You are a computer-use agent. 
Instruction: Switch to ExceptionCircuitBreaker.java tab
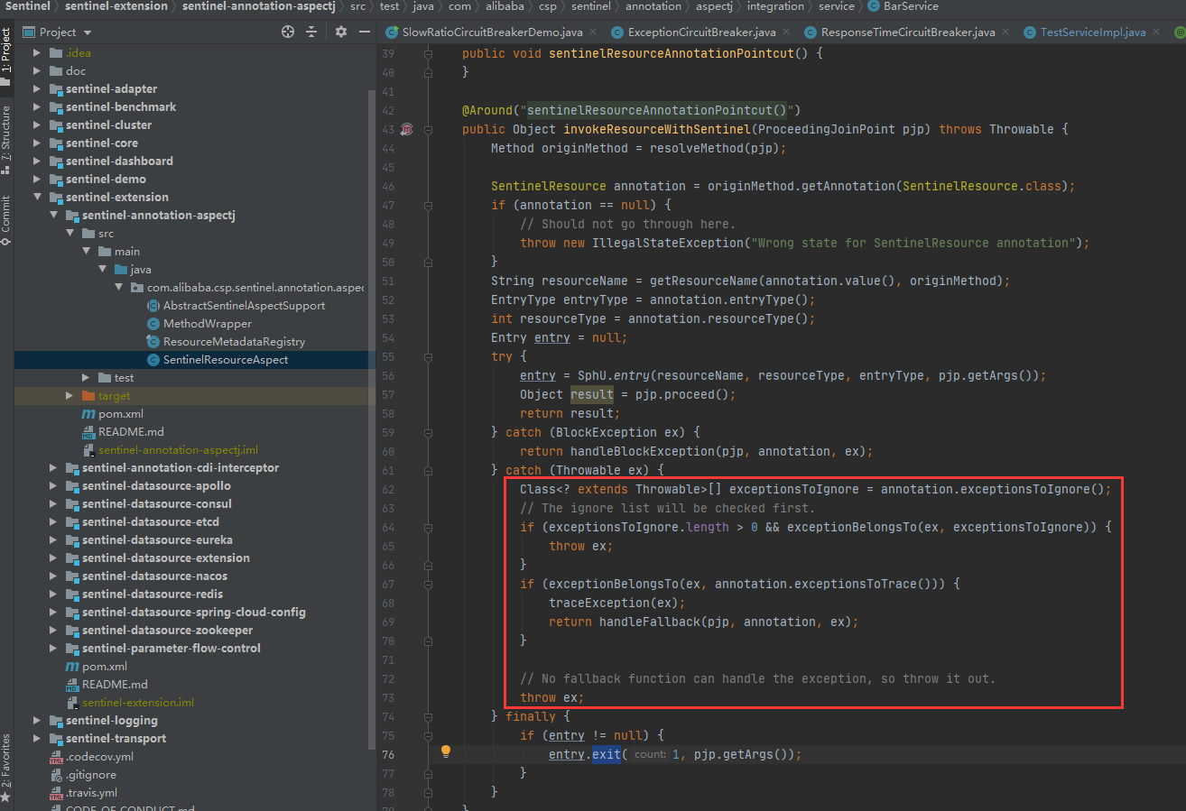click(x=700, y=32)
